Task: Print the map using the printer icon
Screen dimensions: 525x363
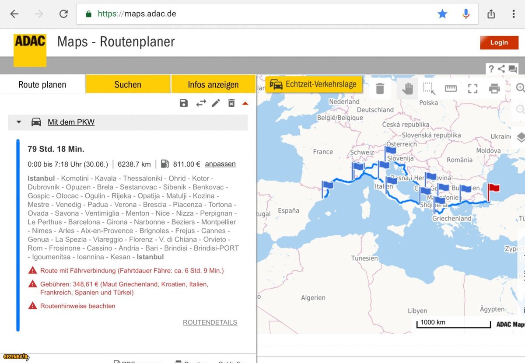Action: [x=494, y=89]
